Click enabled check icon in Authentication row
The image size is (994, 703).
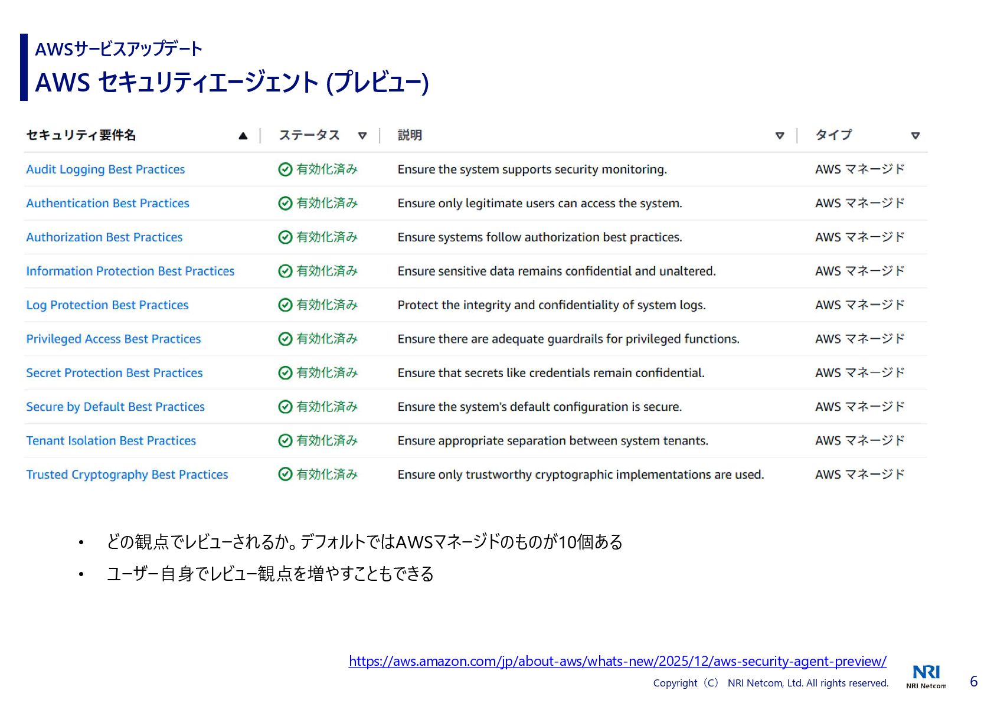[285, 203]
